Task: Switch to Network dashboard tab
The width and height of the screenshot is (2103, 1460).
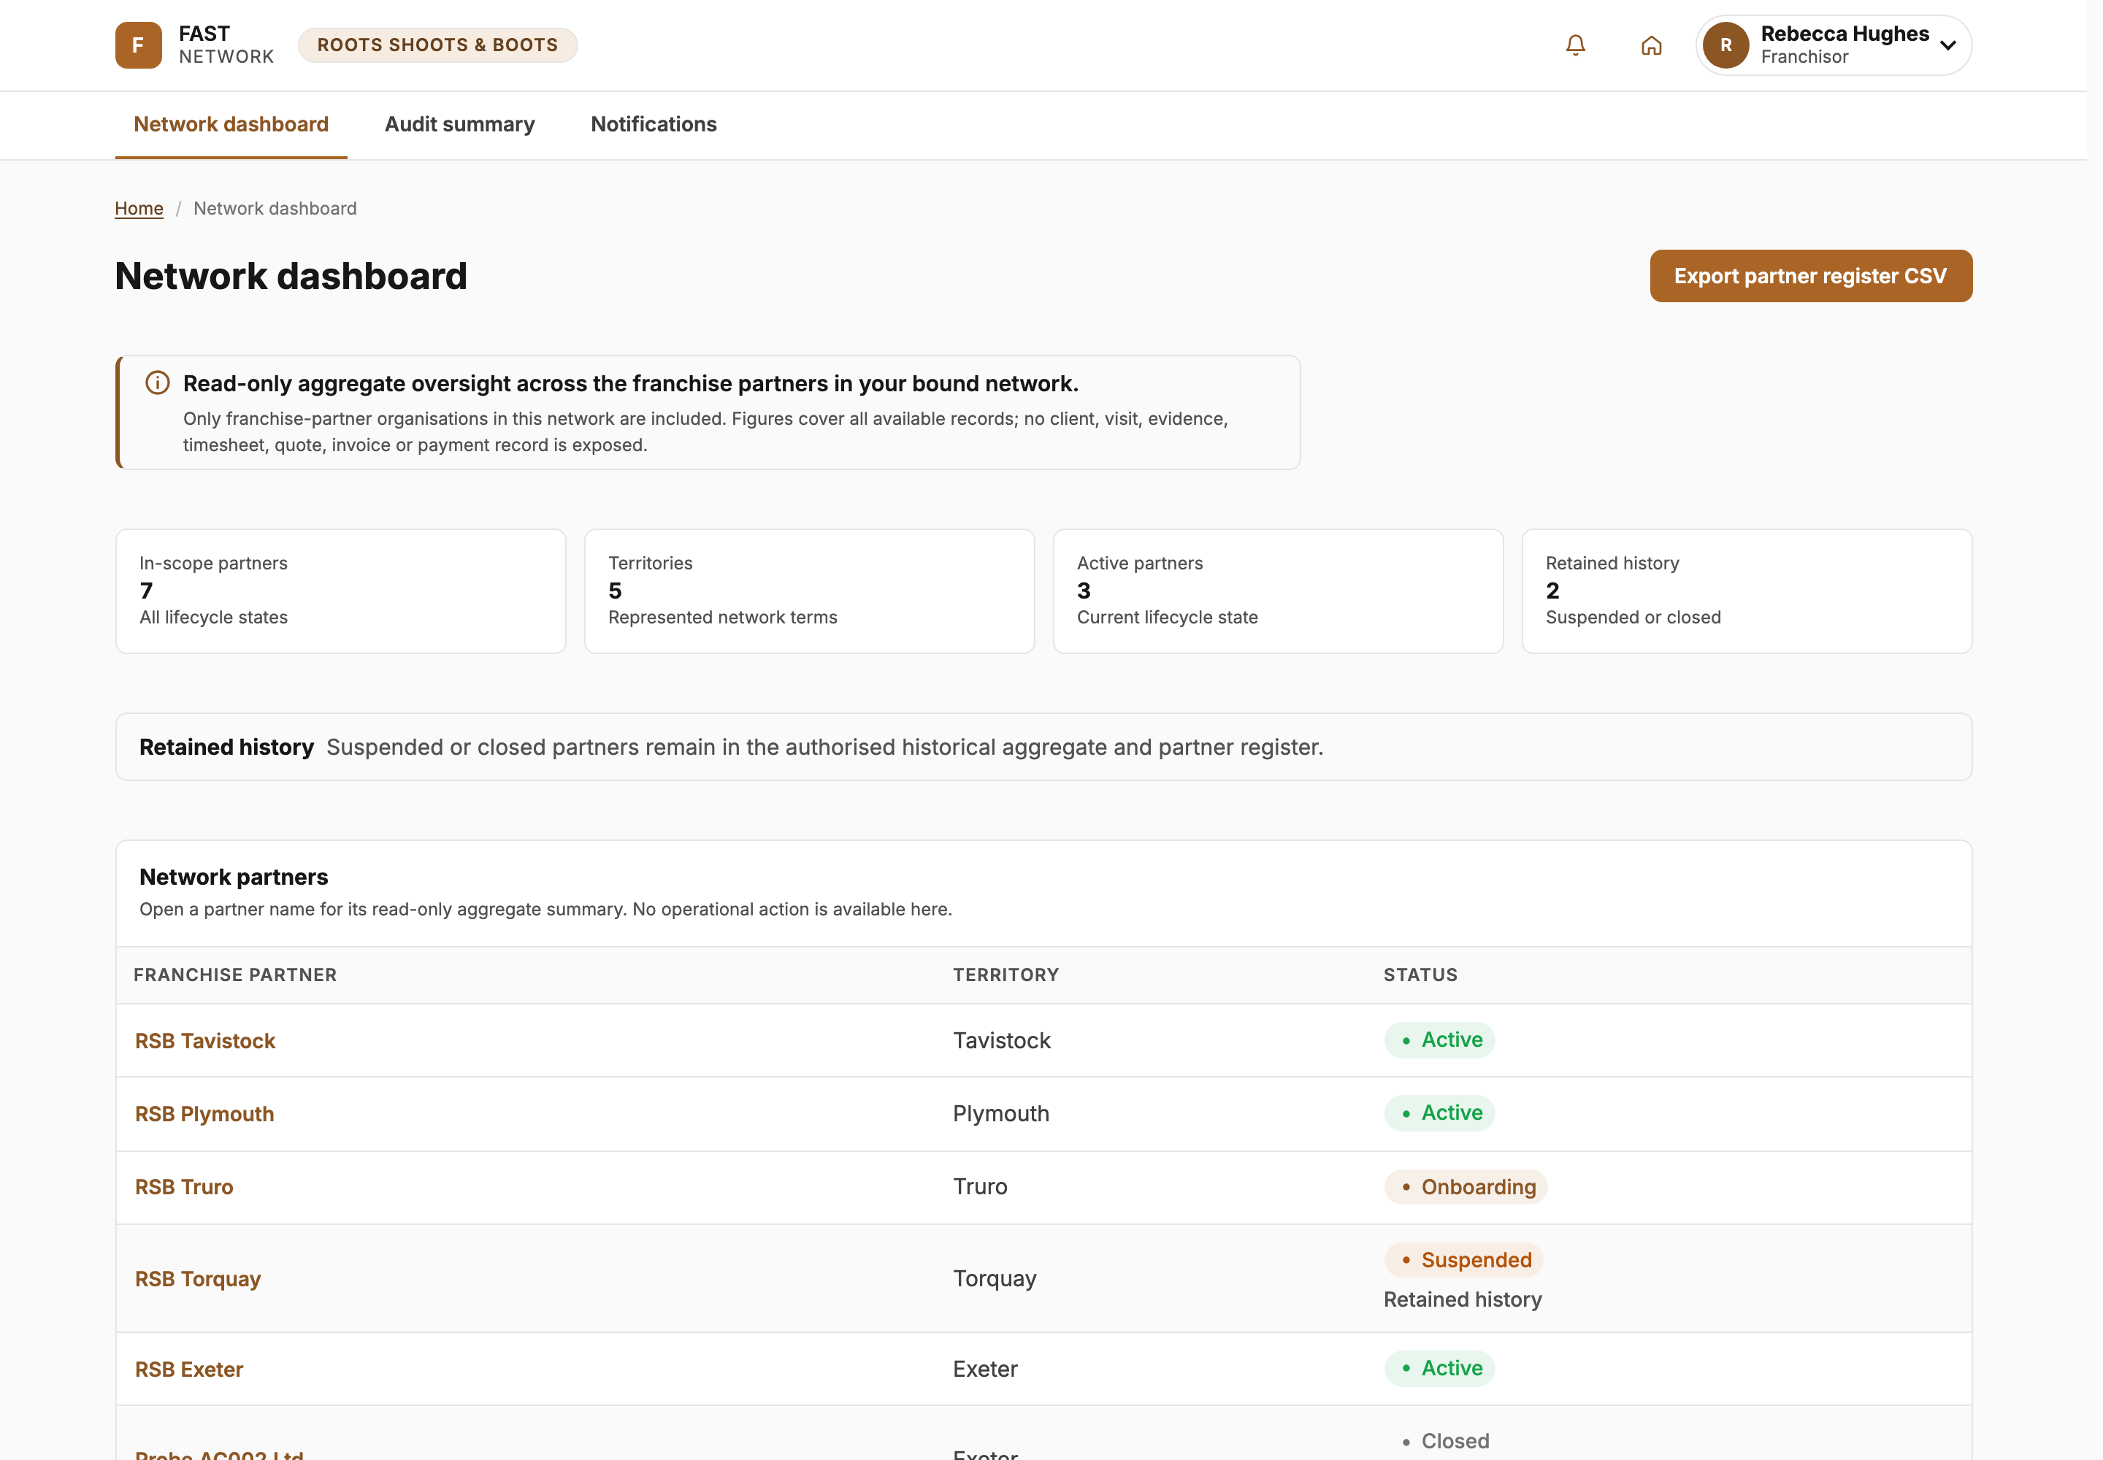Action: (x=231, y=124)
